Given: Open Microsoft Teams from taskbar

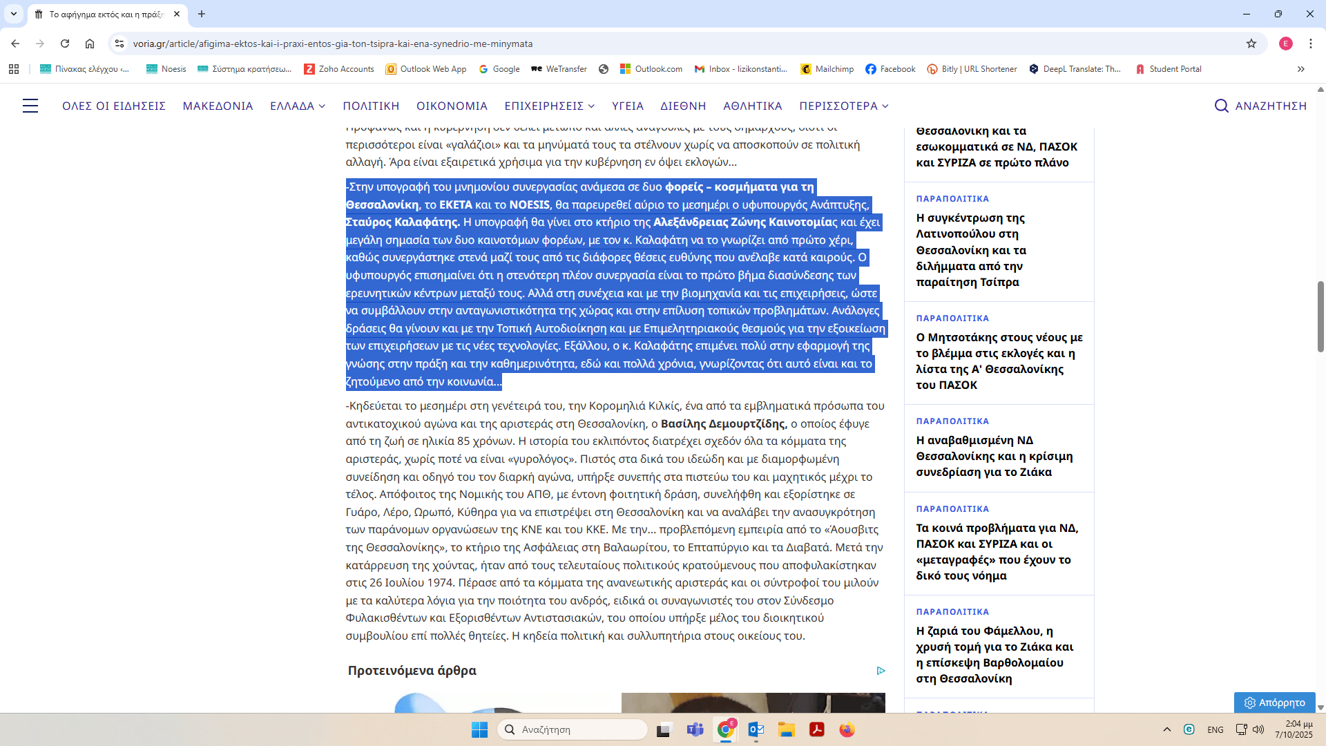Looking at the screenshot, I should point(695,729).
